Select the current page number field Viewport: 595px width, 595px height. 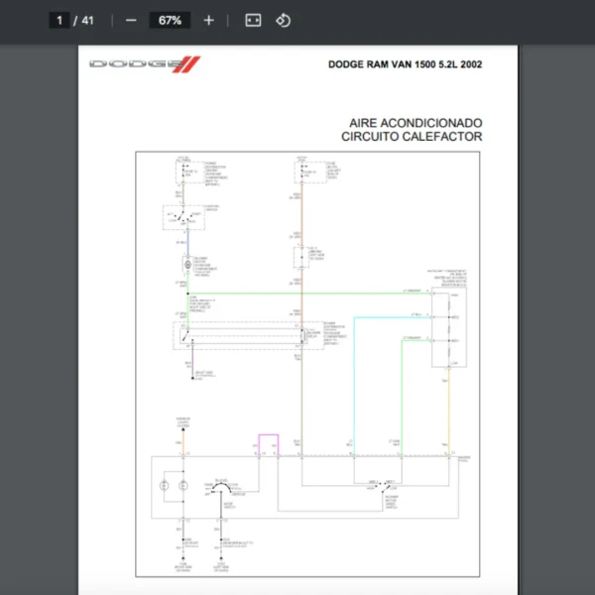(59, 20)
